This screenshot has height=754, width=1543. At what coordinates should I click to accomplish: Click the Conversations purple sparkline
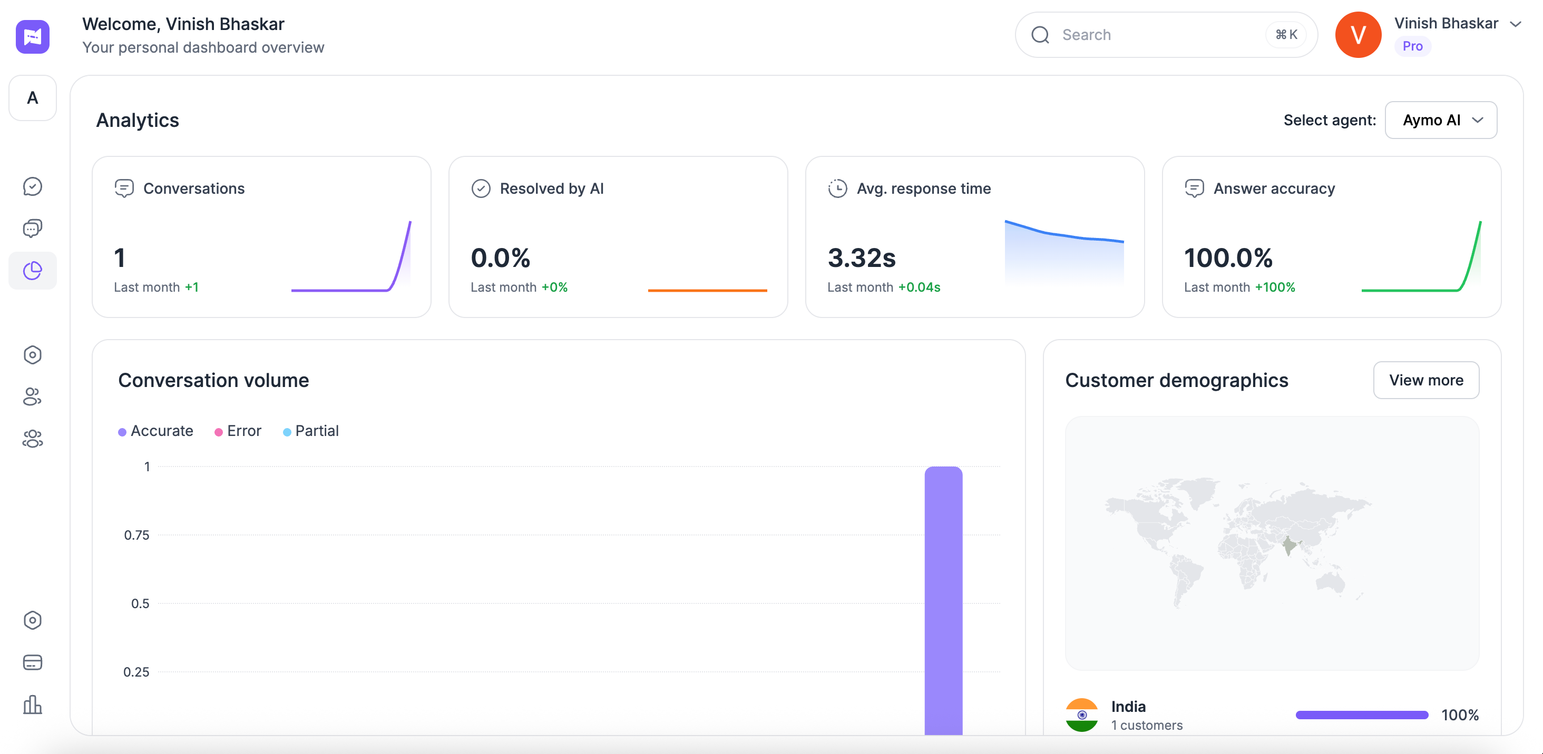pyautogui.click(x=351, y=256)
